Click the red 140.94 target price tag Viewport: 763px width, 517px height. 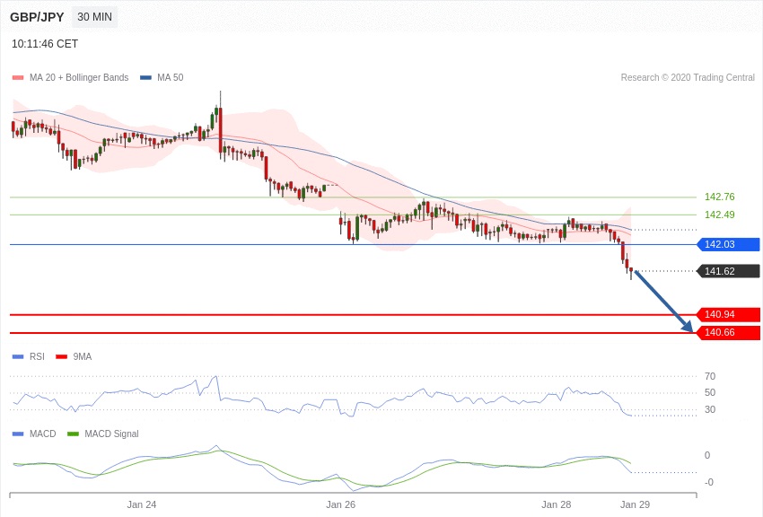[728, 314]
